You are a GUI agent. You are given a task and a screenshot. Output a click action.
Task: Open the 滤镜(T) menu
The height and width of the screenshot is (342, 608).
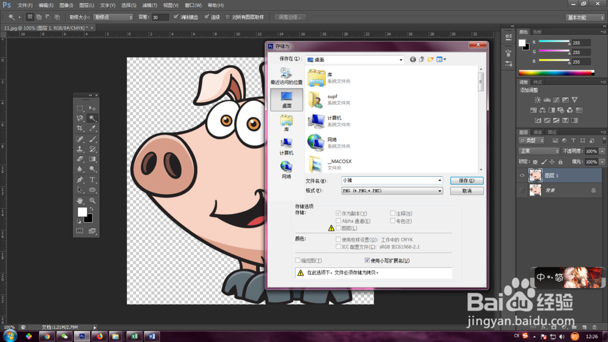[150, 5]
